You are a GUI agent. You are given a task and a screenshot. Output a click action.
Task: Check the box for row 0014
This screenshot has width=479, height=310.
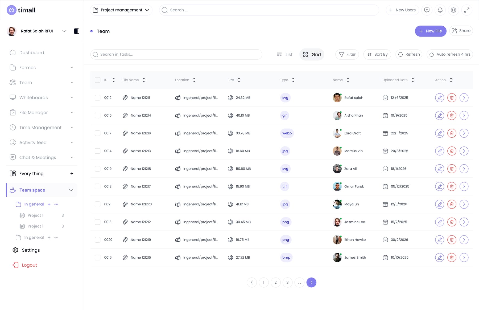point(98,151)
